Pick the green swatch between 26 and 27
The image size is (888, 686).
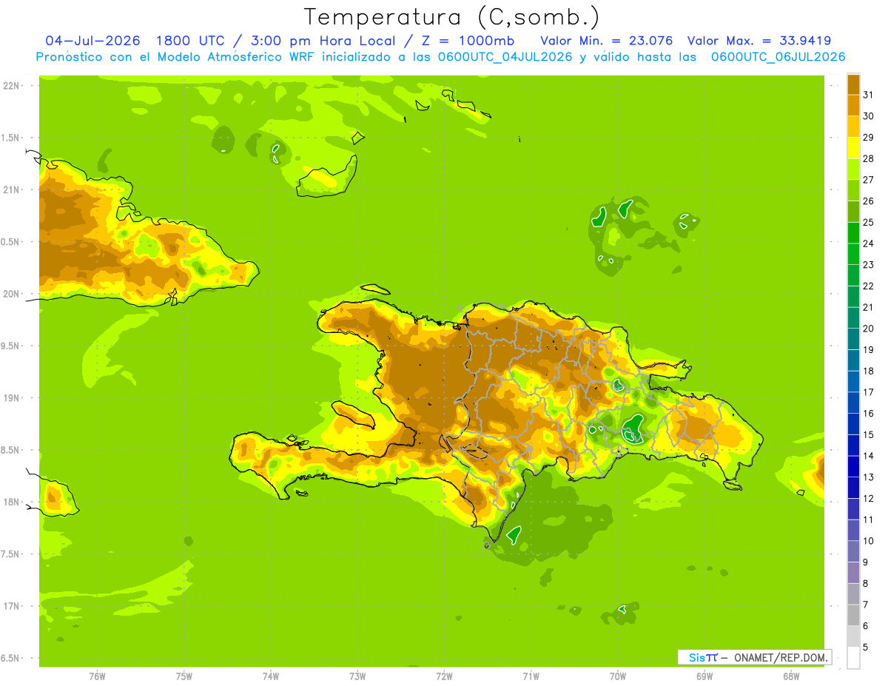(x=853, y=190)
